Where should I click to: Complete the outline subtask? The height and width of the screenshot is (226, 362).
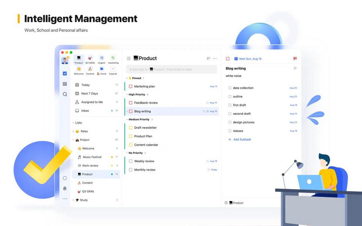pyautogui.click(x=230, y=96)
